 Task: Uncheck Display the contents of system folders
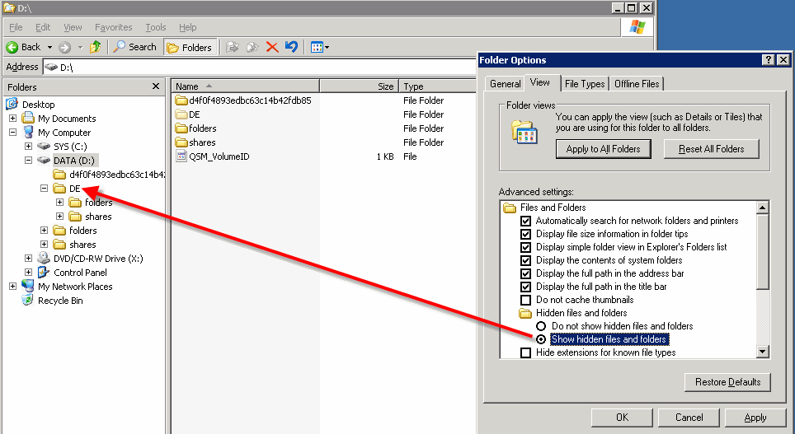tap(526, 260)
